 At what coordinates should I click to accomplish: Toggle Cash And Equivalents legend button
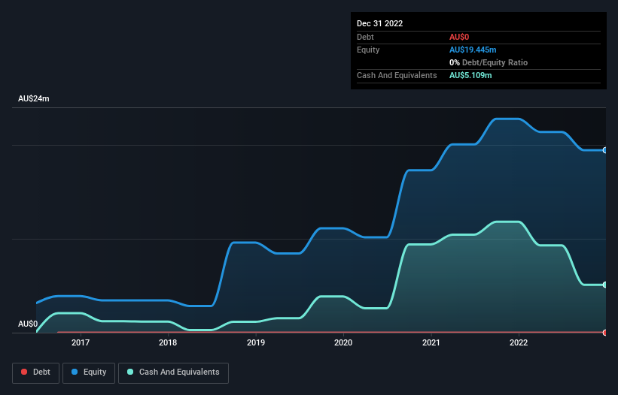coord(173,372)
